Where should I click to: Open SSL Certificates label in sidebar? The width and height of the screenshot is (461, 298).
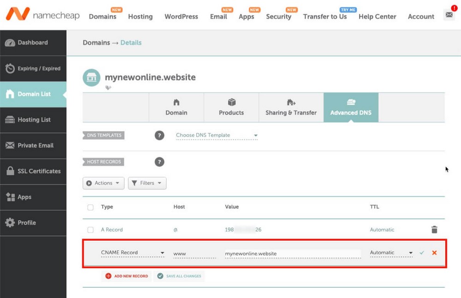tap(39, 171)
